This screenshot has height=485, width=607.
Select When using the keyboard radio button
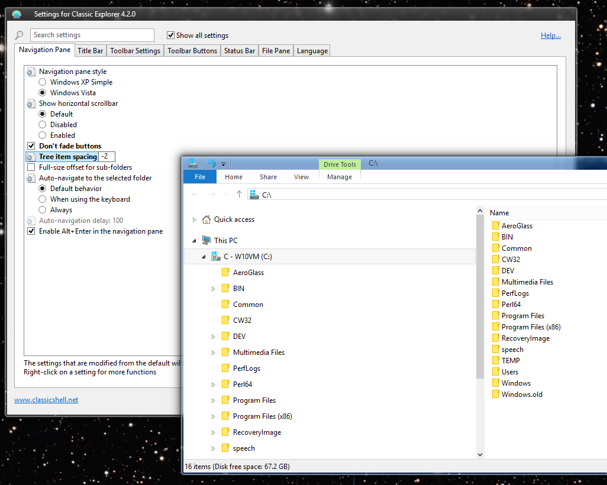[x=43, y=199]
